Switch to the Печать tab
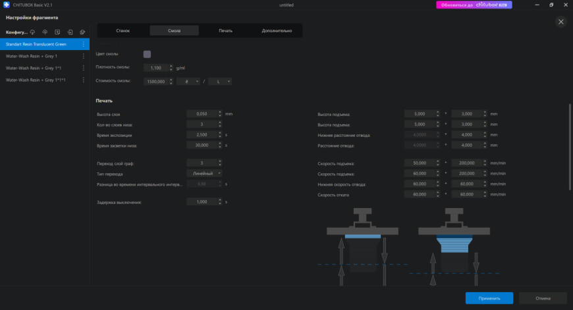Screen dimensions: 573x310 225,31
